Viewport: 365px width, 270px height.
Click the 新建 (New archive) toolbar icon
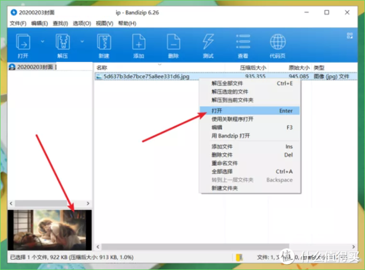(x=104, y=42)
